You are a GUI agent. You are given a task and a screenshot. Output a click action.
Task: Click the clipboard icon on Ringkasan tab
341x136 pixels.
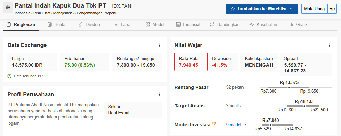(9, 24)
